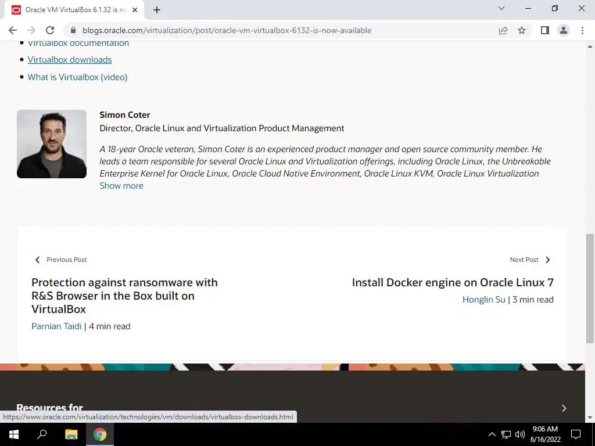Close the Oracle VM VirtualBox tab
This screenshot has width=595, height=446.
point(135,10)
